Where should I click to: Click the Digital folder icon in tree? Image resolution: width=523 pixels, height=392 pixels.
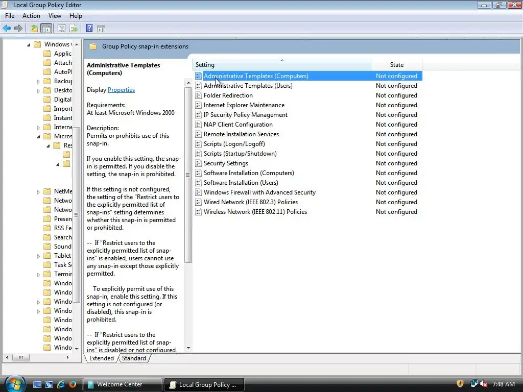pos(47,100)
